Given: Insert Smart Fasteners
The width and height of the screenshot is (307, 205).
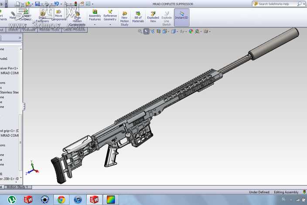Looking at the screenshot, I should [42, 17].
